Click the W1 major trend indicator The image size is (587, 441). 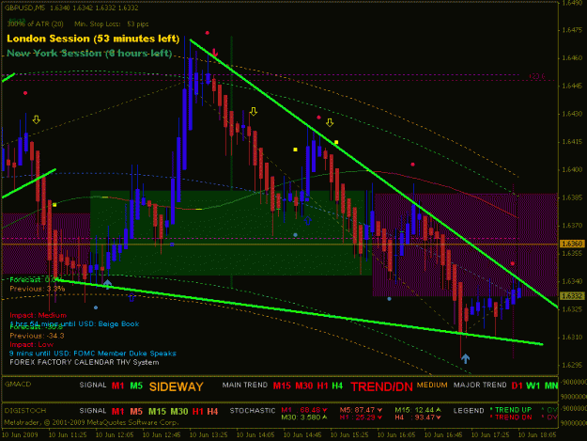533,386
